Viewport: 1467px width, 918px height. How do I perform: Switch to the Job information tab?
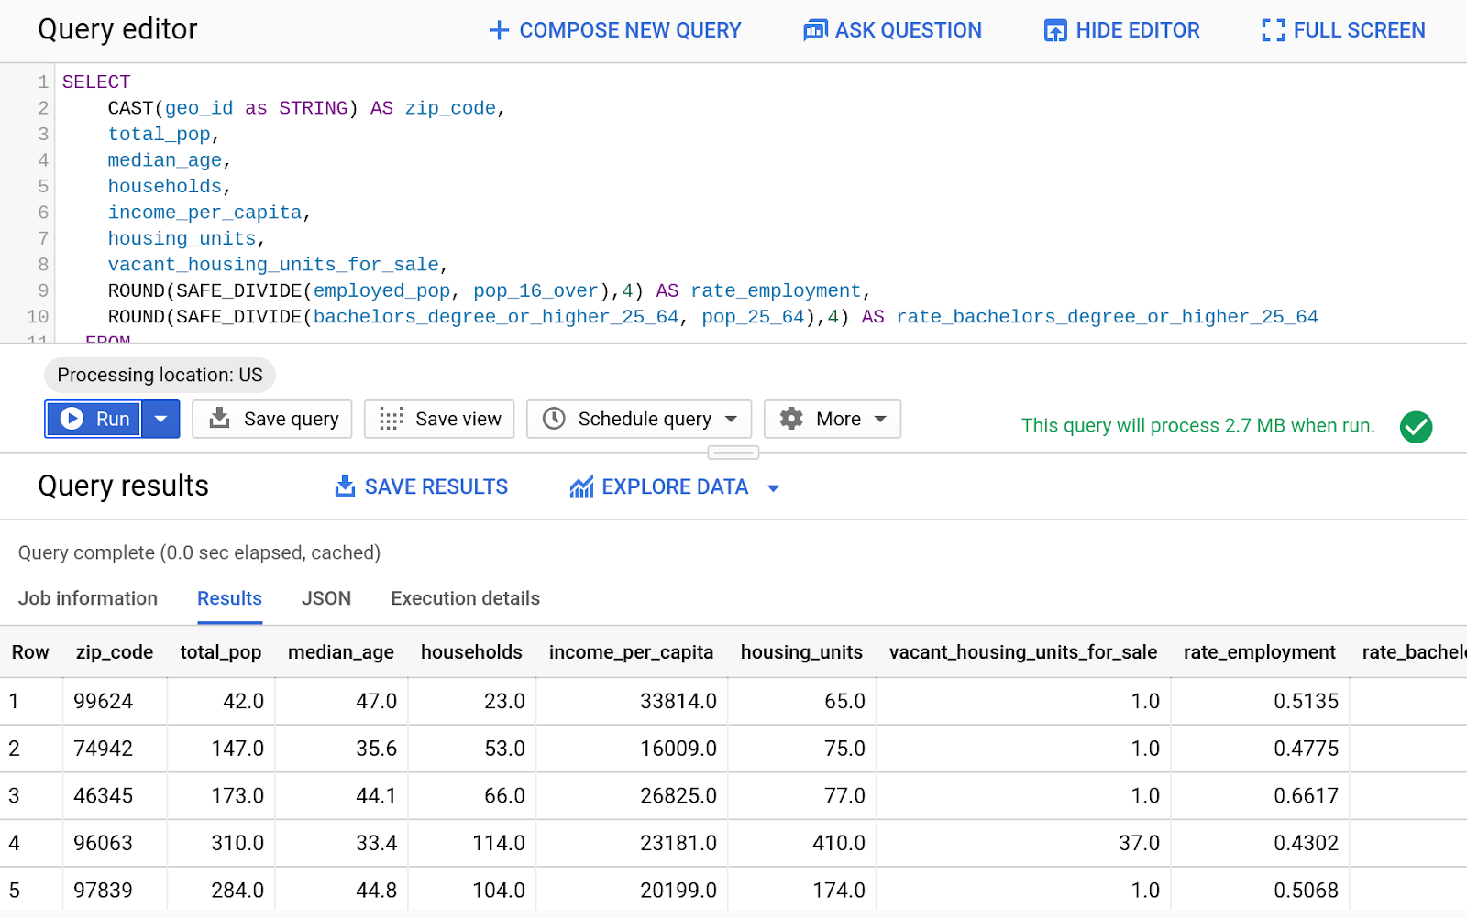pyautogui.click(x=88, y=598)
